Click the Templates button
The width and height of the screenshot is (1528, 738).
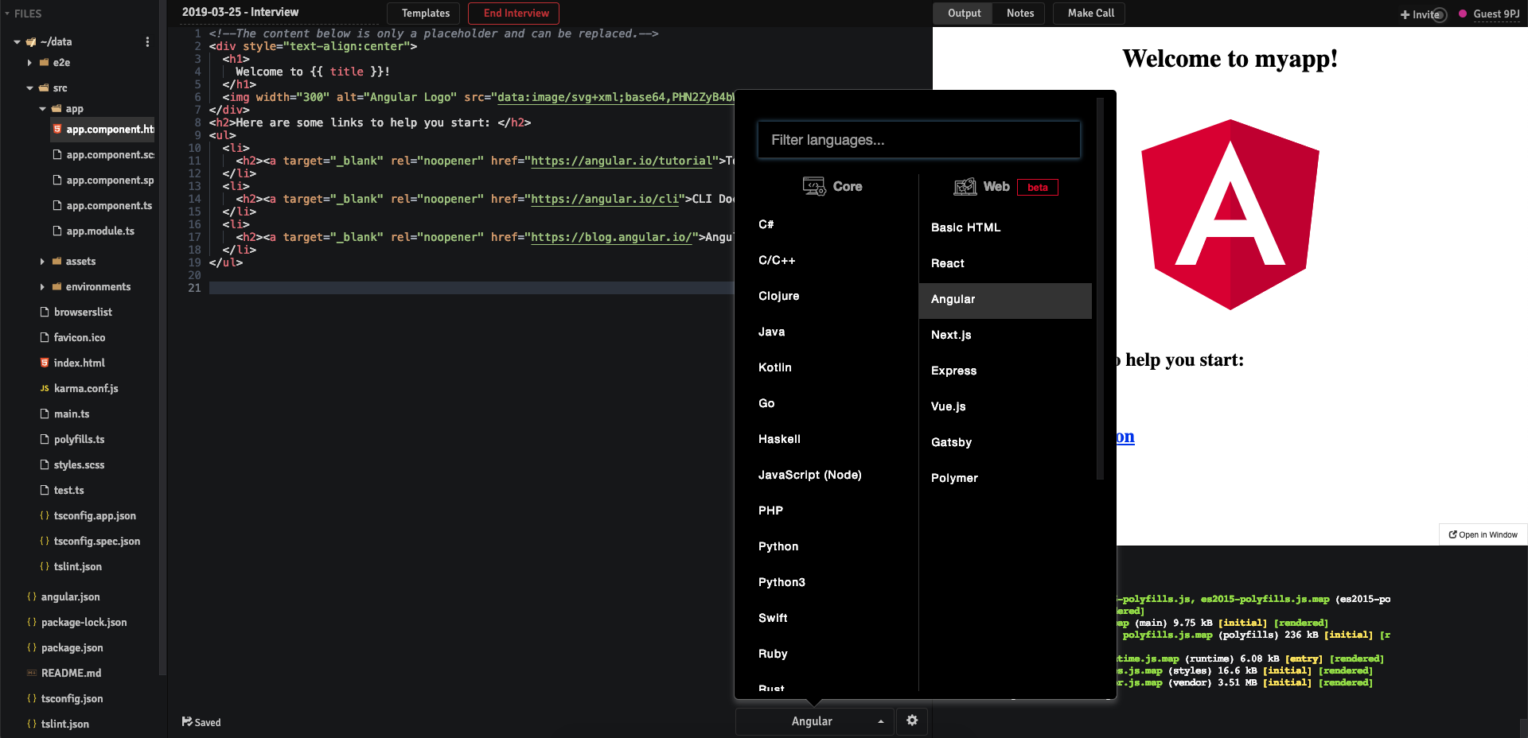(x=424, y=14)
